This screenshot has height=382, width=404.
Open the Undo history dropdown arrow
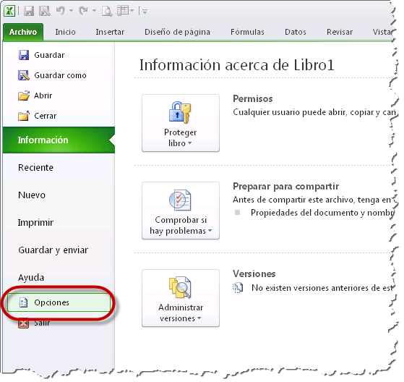(71, 11)
